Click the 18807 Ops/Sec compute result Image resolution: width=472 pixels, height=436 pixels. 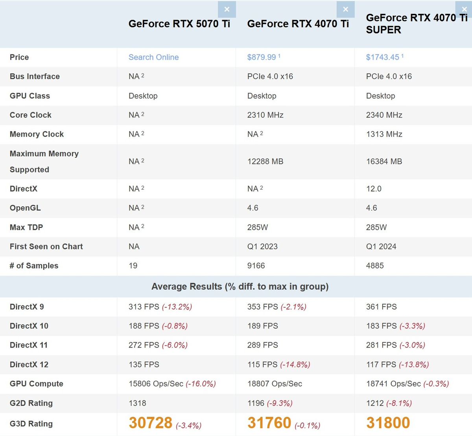pyautogui.click(x=275, y=384)
